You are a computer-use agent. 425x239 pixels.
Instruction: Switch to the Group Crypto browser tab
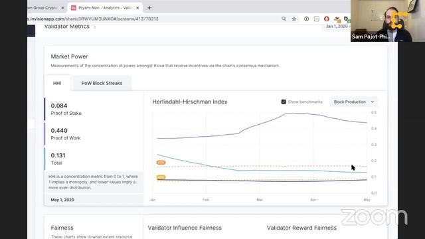(x=46, y=8)
